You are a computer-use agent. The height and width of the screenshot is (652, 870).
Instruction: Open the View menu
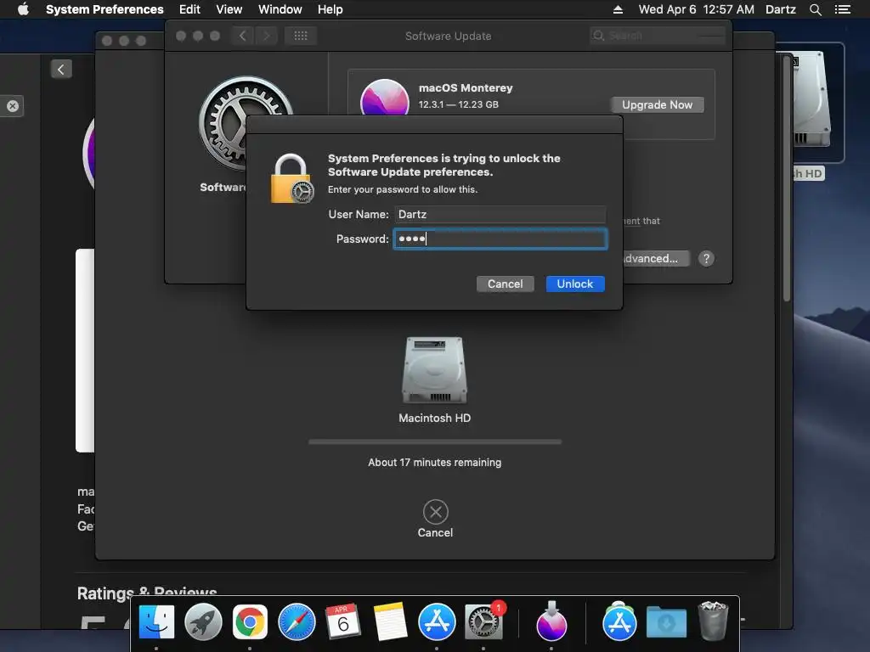[x=229, y=9]
